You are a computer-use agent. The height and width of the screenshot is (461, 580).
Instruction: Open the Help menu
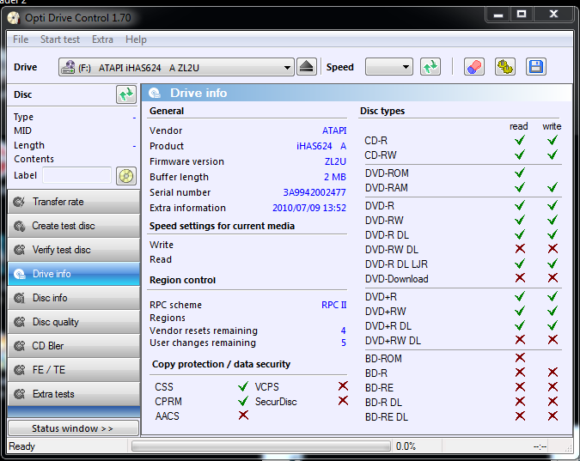click(x=136, y=39)
